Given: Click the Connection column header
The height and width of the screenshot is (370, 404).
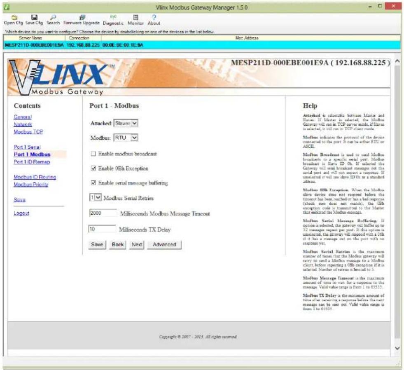Looking at the screenshot, I should click(x=83, y=38).
